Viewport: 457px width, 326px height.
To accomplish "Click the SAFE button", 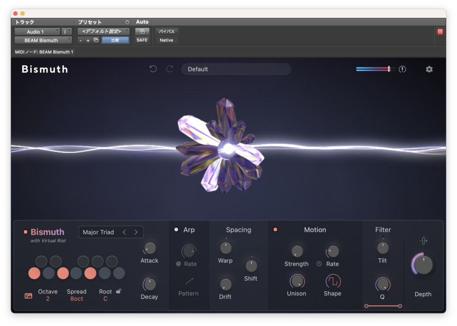I will (x=142, y=40).
